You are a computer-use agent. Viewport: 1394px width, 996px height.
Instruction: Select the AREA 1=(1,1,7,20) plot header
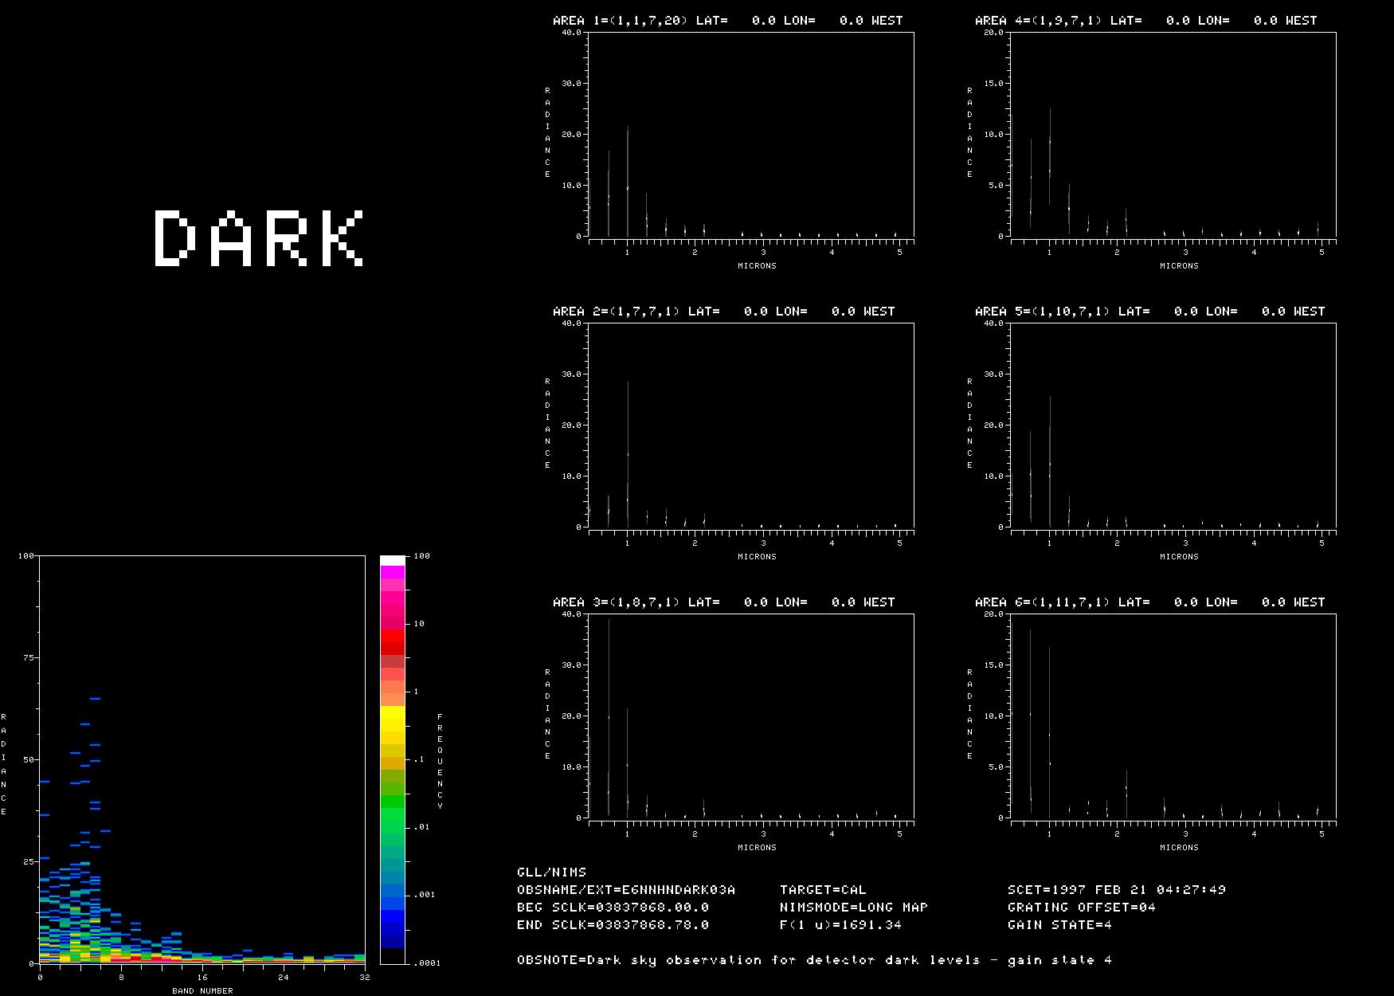coord(728,21)
